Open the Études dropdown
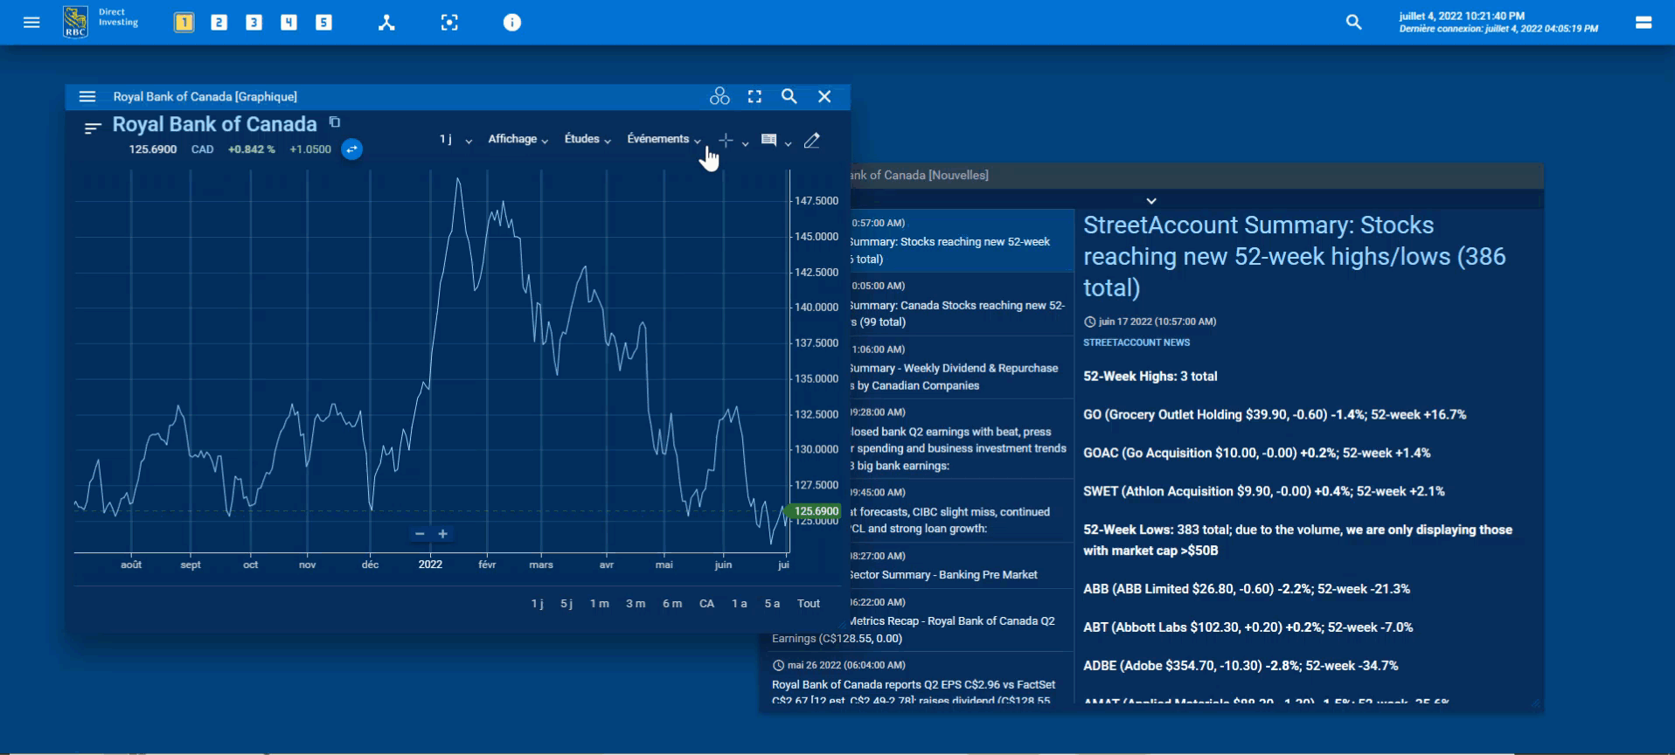 coord(587,140)
